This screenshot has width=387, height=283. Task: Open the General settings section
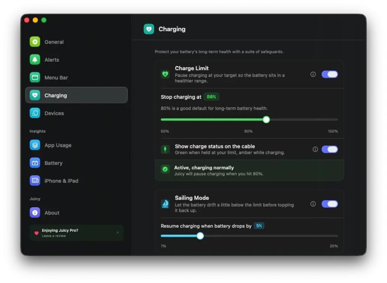(x=77, y=42)
